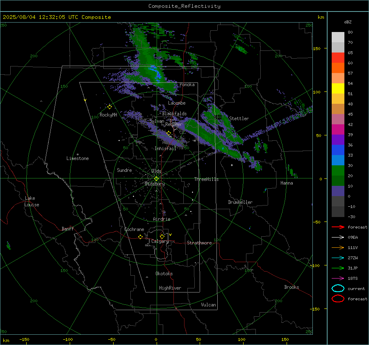369x345 pixels.
Task: Click the Composite_Reflectivity title text
Action: pyautogui.click(x=184, y=6)
